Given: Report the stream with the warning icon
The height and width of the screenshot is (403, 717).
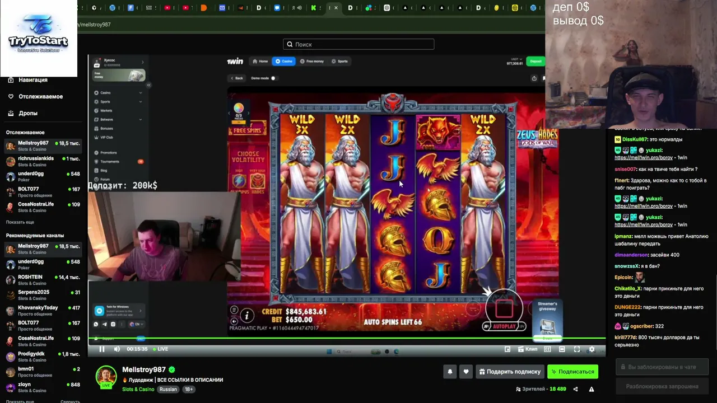Looking at the screenshot, I should coord(592,389).
